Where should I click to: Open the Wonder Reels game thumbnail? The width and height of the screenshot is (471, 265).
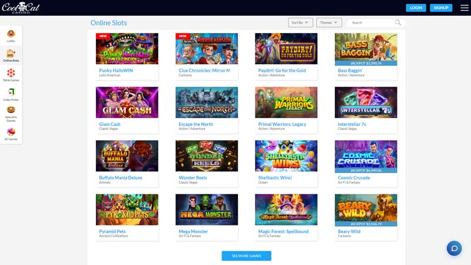[207, 156]
